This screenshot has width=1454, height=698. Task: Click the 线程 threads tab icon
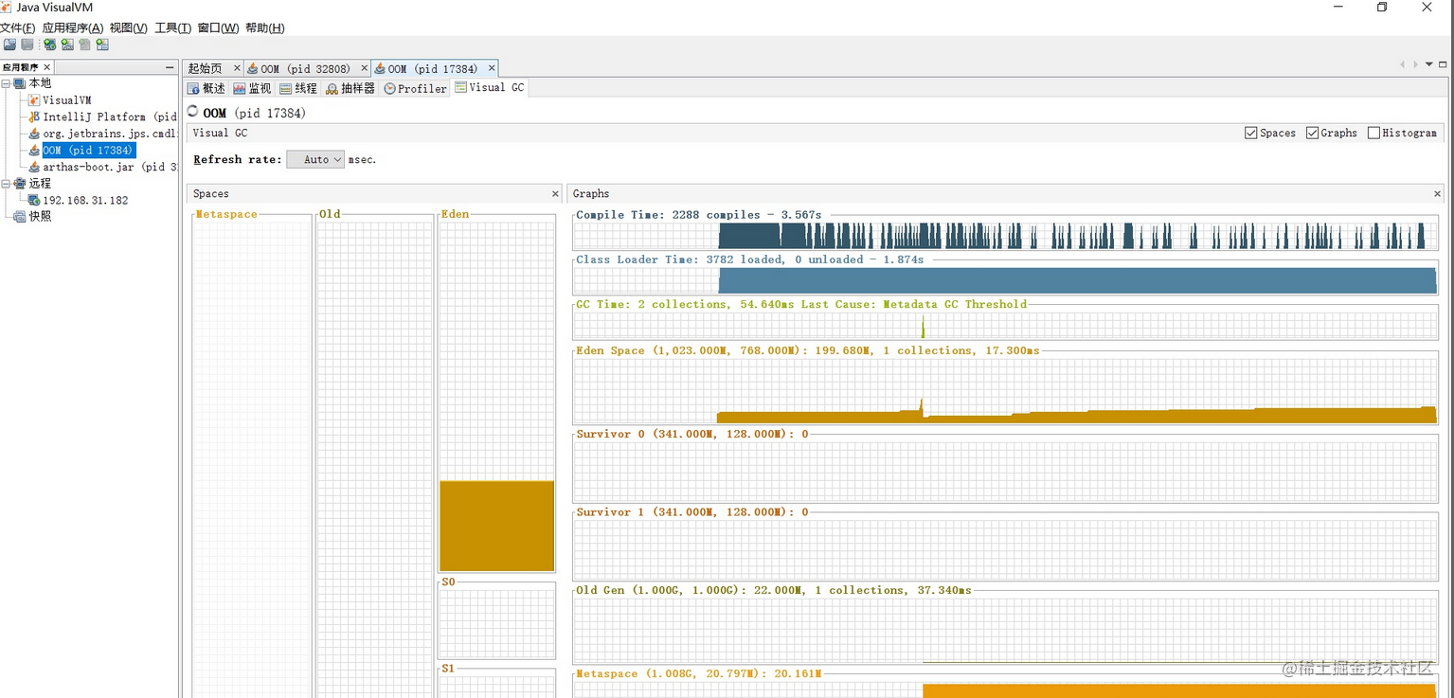click(x=286, y=88)
